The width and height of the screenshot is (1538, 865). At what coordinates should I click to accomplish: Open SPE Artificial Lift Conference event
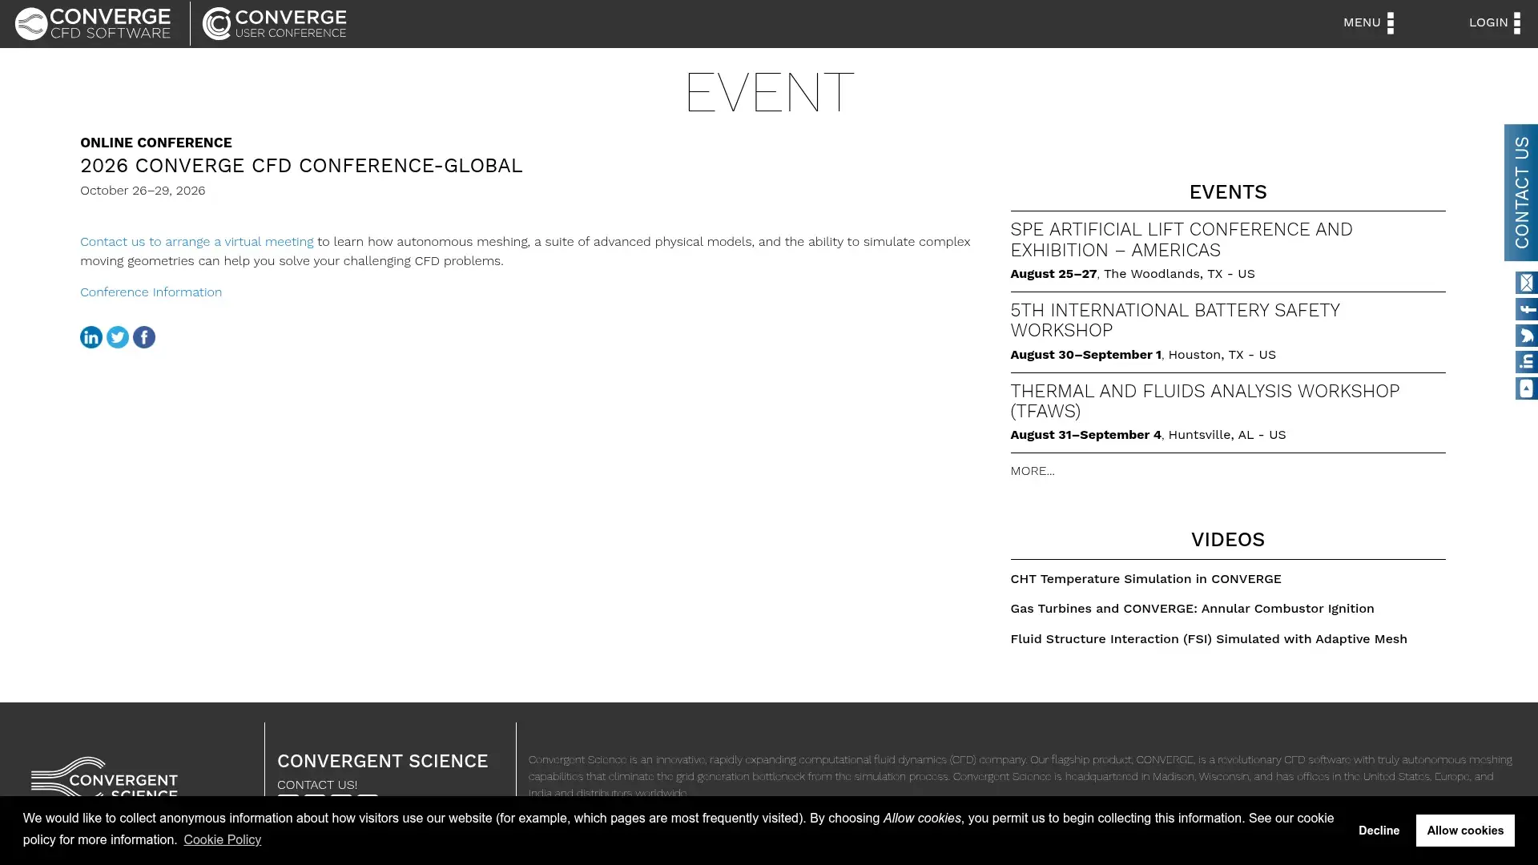point(1181,239)
